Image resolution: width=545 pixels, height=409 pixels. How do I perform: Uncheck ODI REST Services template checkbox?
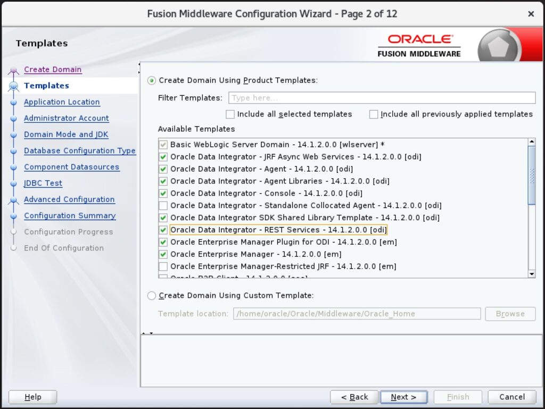click(x=163, y=230)
